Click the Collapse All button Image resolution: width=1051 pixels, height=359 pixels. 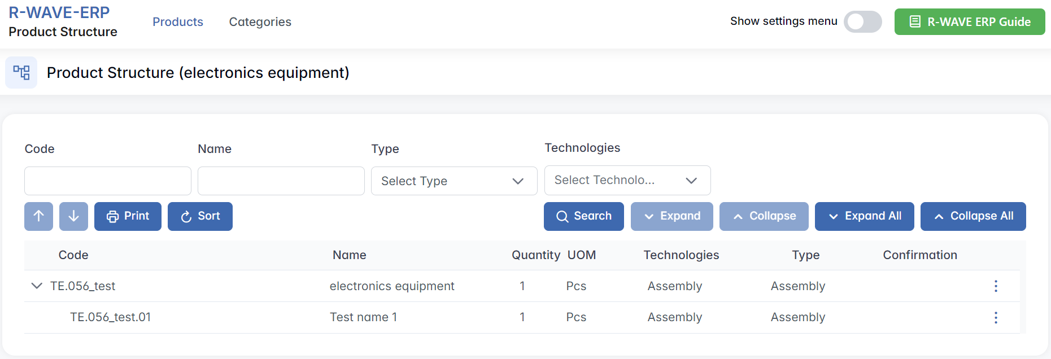(972, 216)
